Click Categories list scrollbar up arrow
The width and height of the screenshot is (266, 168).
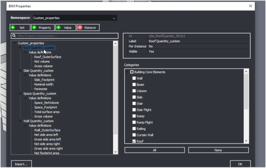[246, 72]
